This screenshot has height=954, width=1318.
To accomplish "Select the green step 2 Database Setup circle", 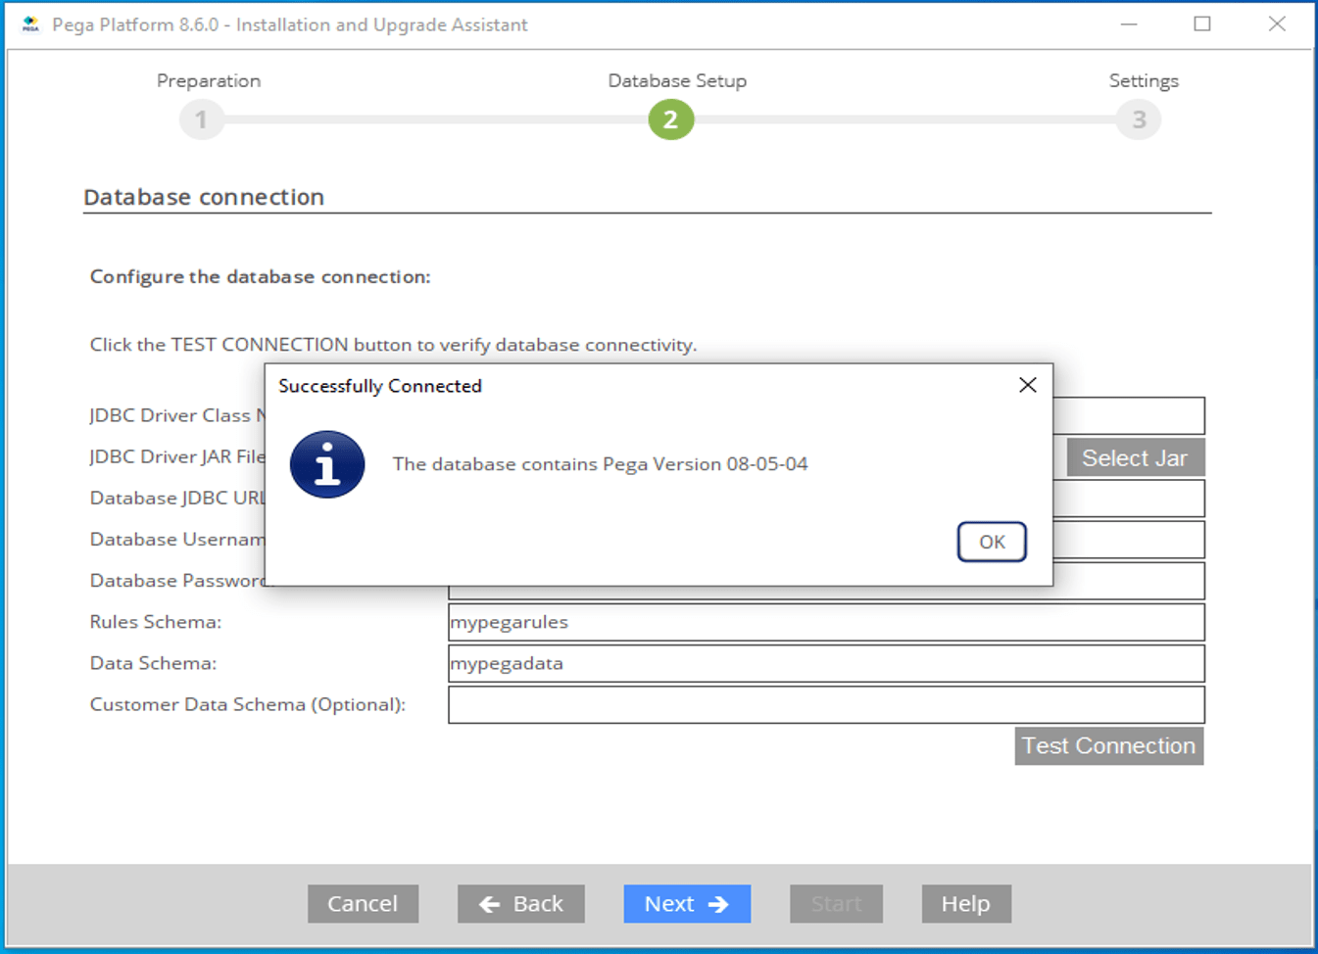I will click(x=670, y=119).
